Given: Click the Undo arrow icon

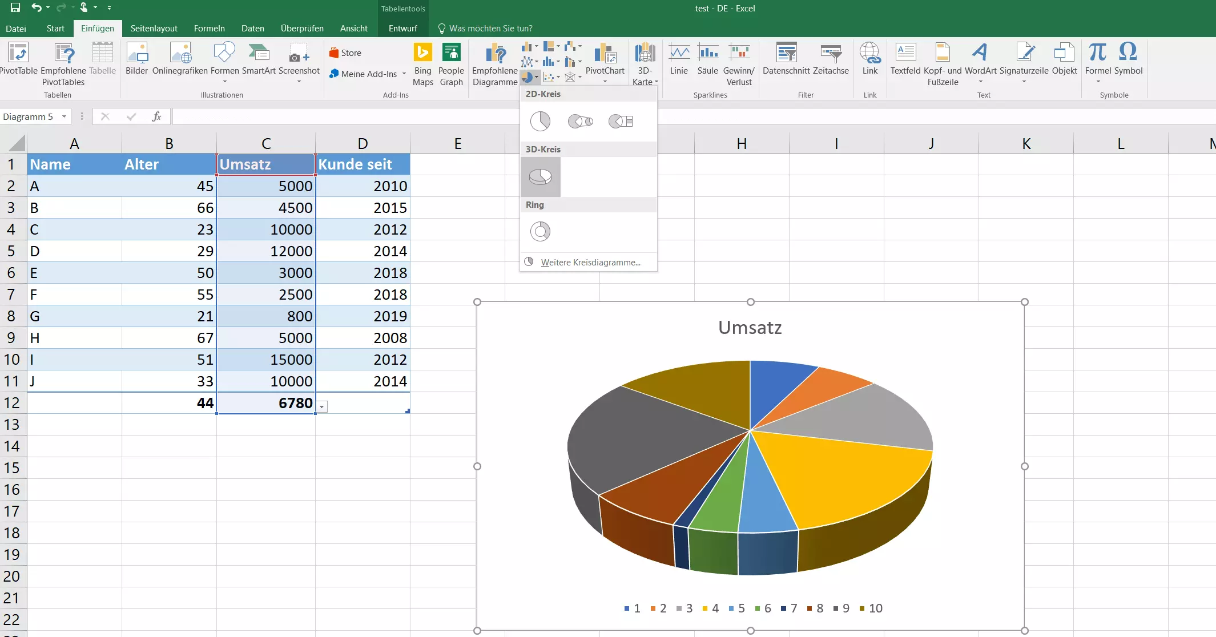Looking at the screenshot, I should click(37, 8).
